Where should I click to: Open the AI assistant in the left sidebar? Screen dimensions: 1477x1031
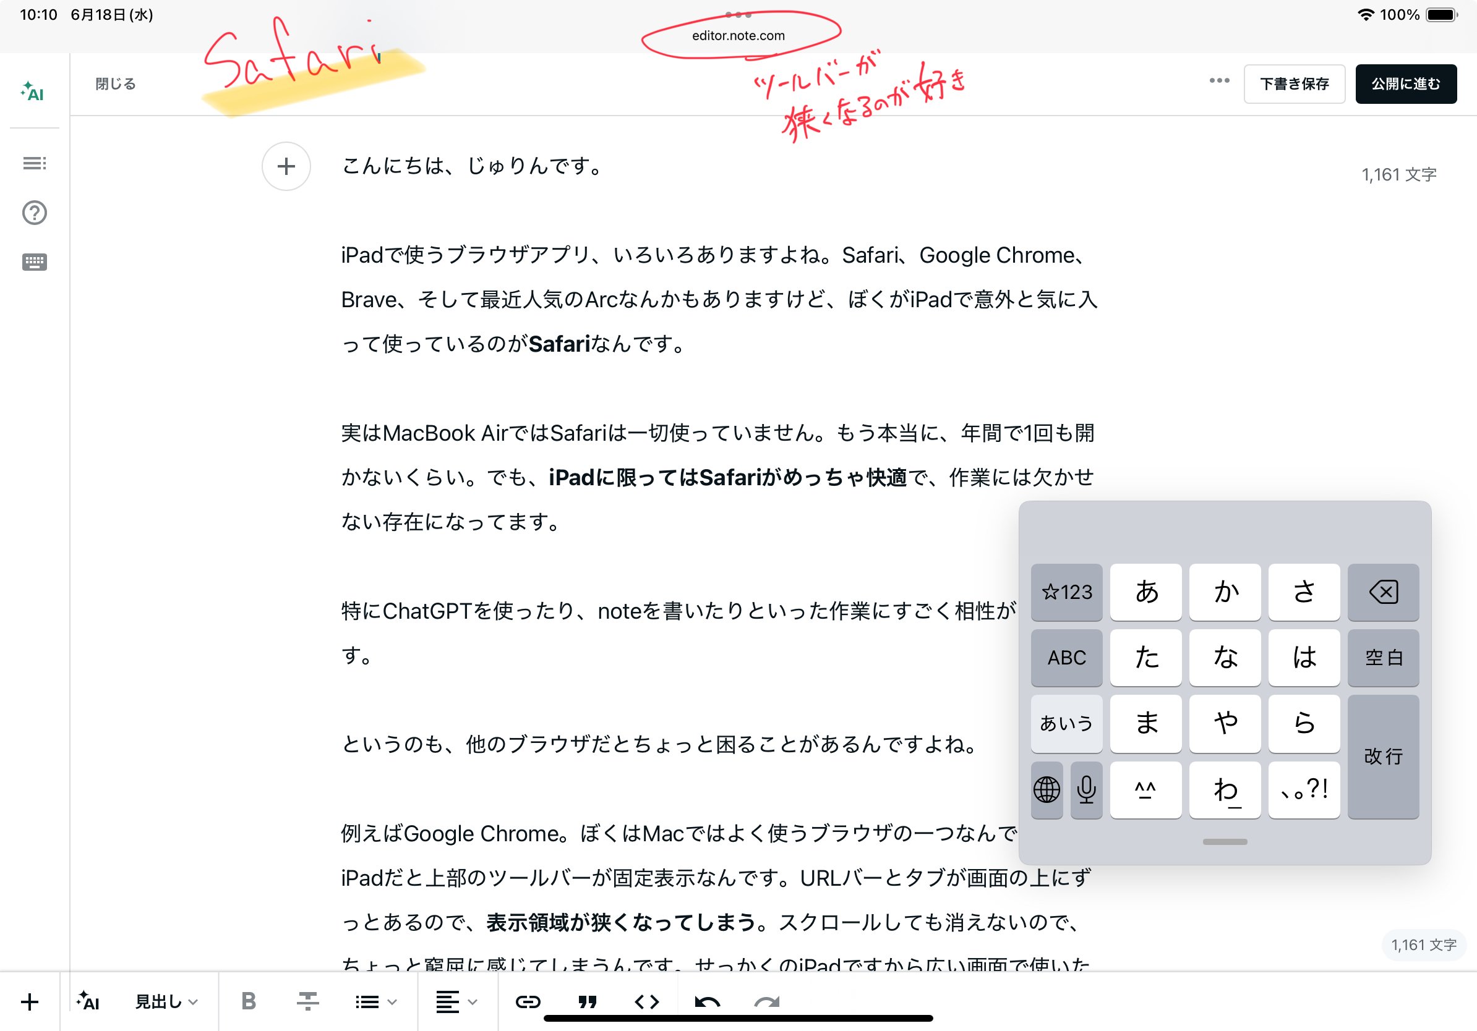[33, 92]
